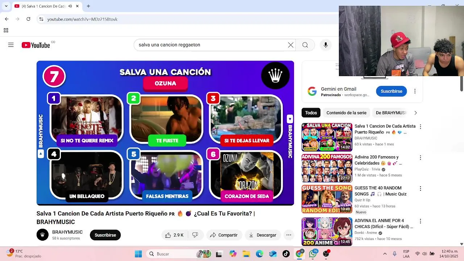464x261 pixels.
Task: Open BRAHYMUSIC channel avatar
Action: click(42, 235)
